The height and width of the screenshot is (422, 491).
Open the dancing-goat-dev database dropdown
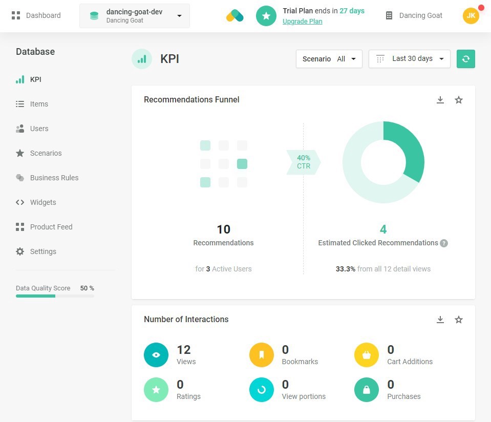click(x=135, y=16)
